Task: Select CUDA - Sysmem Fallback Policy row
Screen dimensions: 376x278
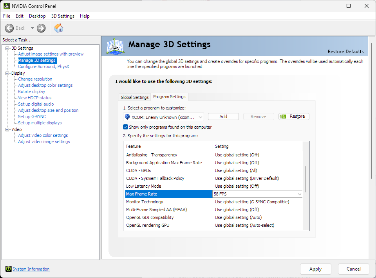Action: click(214, 178)
